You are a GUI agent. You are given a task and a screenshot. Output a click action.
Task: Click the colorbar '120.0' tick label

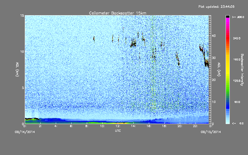(237, 81)
